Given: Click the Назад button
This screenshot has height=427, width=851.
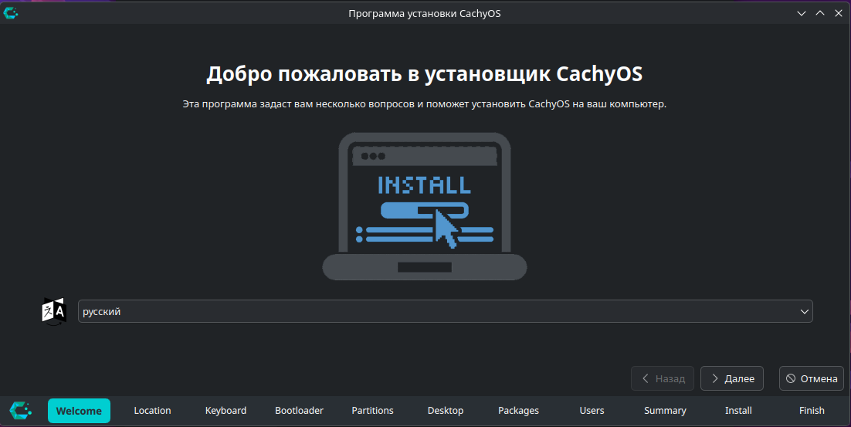Looking at the screenshot, I should (662, 378).
